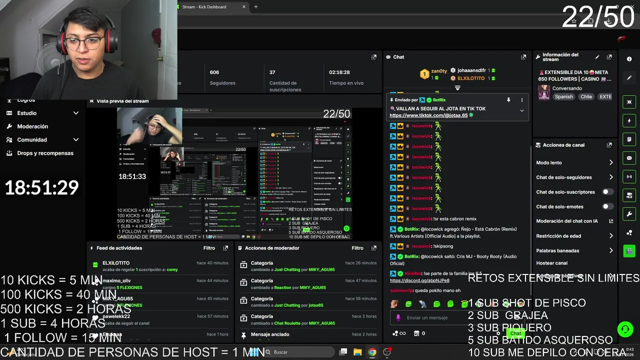The image size is (640, 360).
Task: Click the camera swap icon in right sidebar
Action: click(x=629, y=195)
